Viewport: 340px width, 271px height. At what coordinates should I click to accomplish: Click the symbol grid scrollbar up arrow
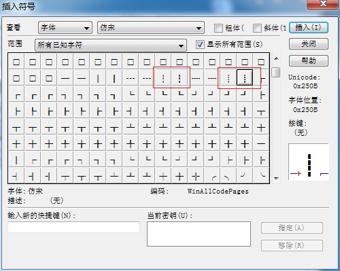pyautogui.click(x=276, y=58)
